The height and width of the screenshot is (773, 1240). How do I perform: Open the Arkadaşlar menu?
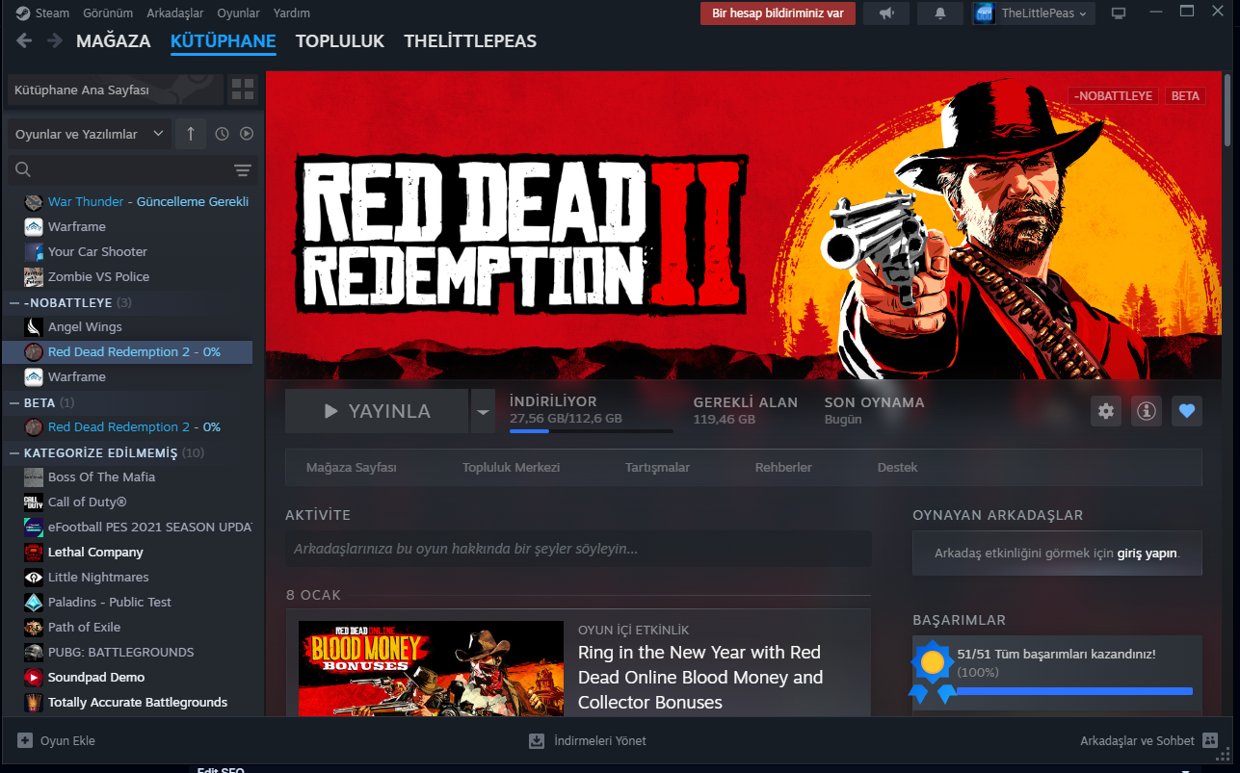(175, 13)
